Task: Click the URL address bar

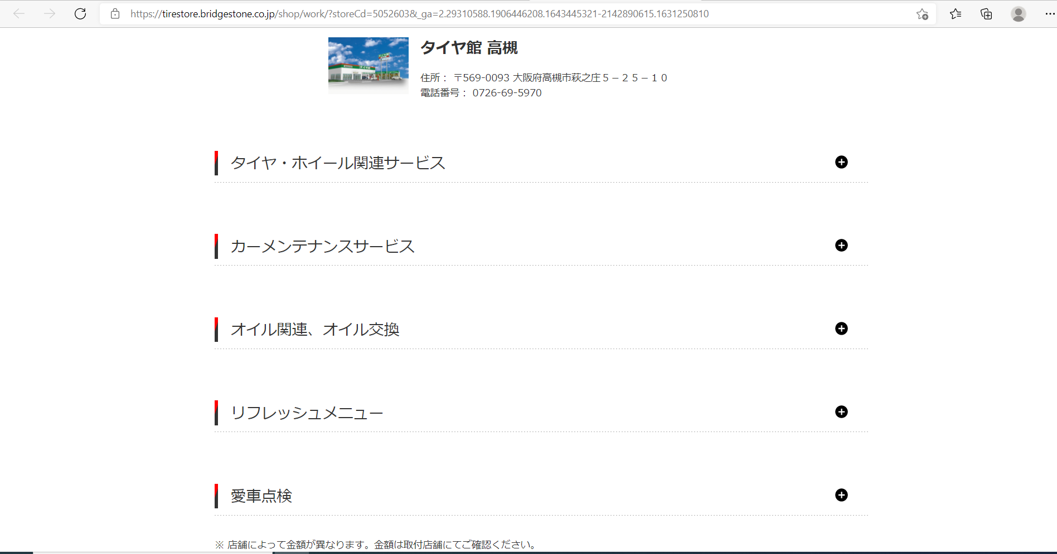Action: click(502, 14)
